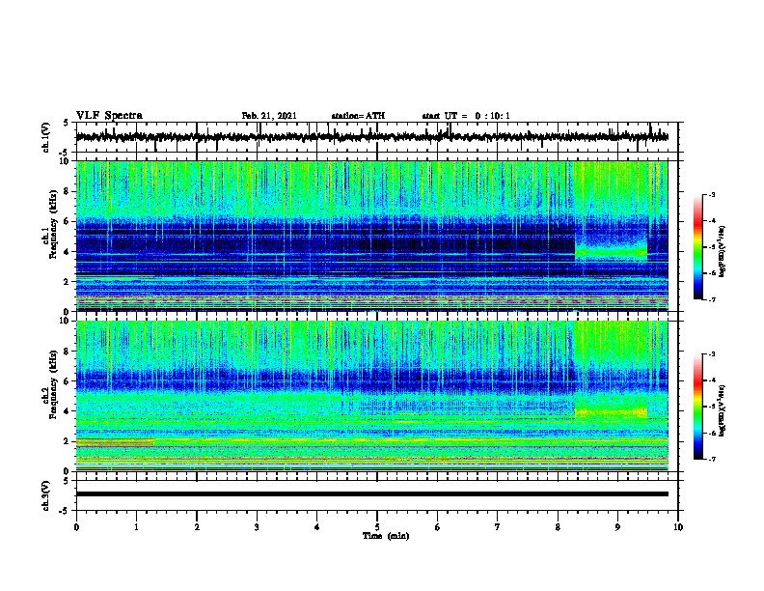
Task: Click the ch.2 spectrogram color scale bar
Action: [697, 407]
